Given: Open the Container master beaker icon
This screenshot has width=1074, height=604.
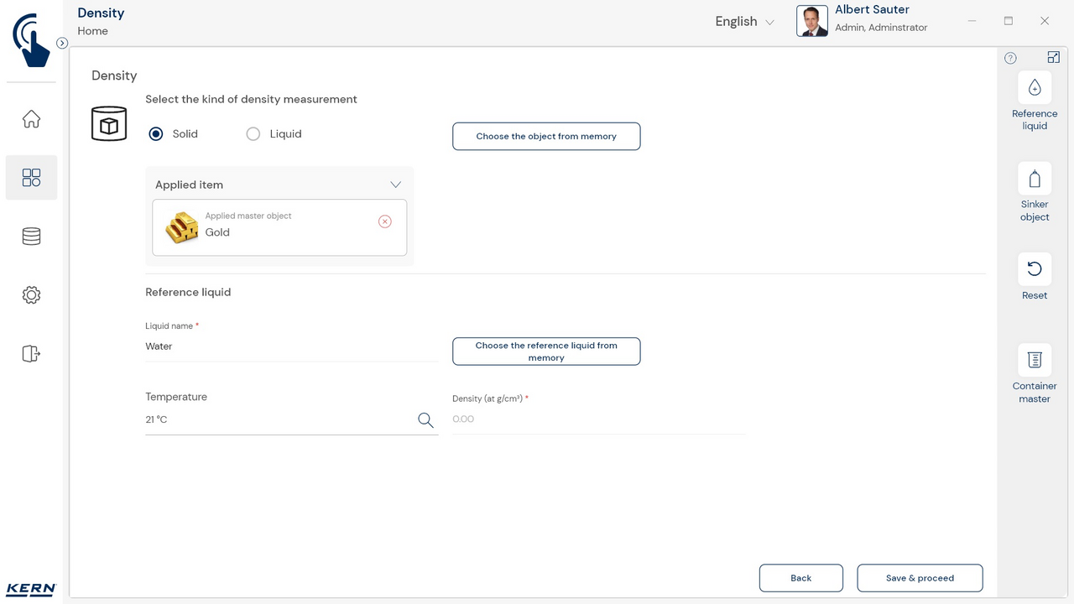Looking at the screenshot, I should click(1034, 360).
